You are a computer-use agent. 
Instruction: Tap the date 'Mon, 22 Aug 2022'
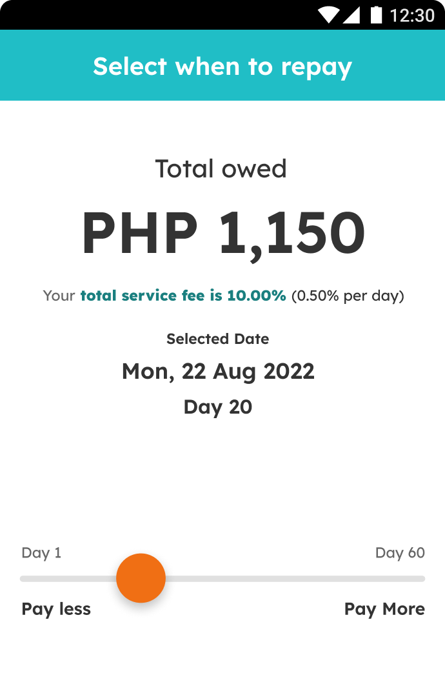tap(218, 372)
